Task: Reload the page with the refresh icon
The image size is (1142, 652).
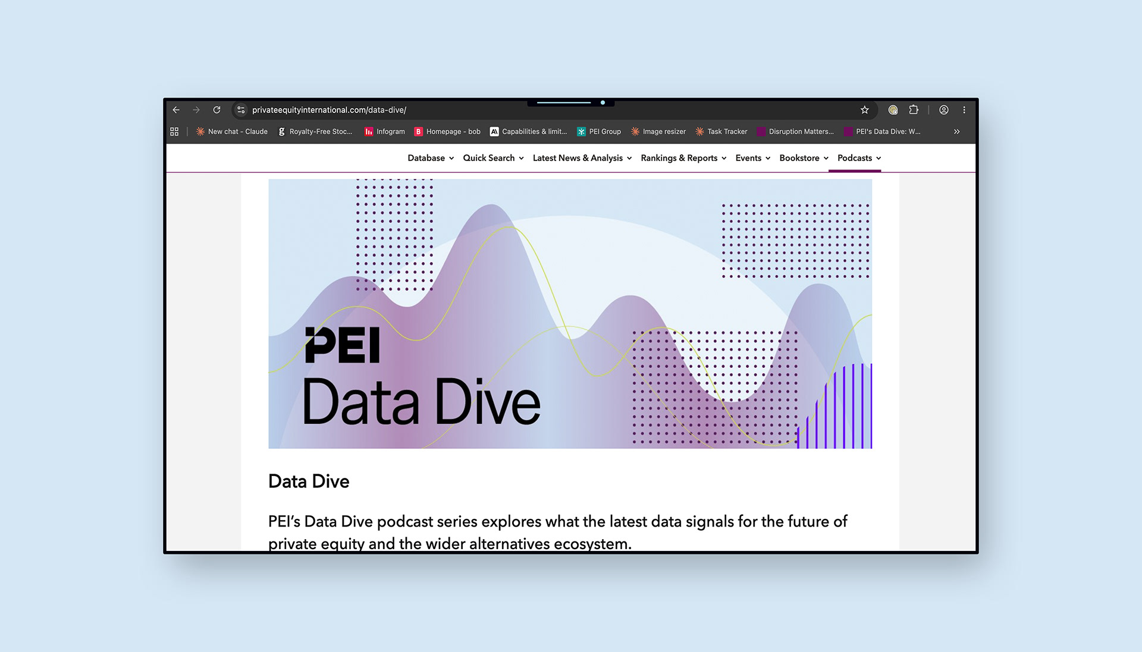Action: click(217, 110)
